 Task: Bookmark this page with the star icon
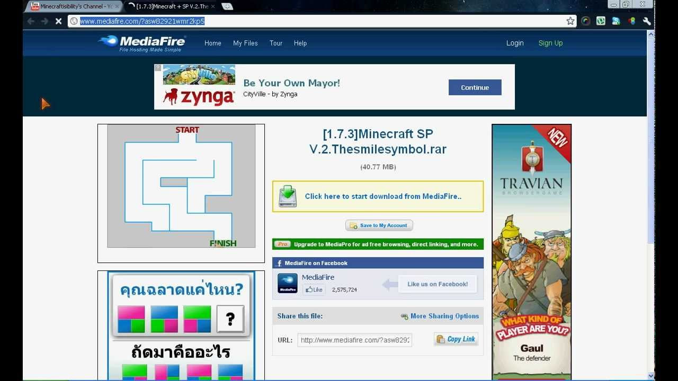click(x=570, y=21)
